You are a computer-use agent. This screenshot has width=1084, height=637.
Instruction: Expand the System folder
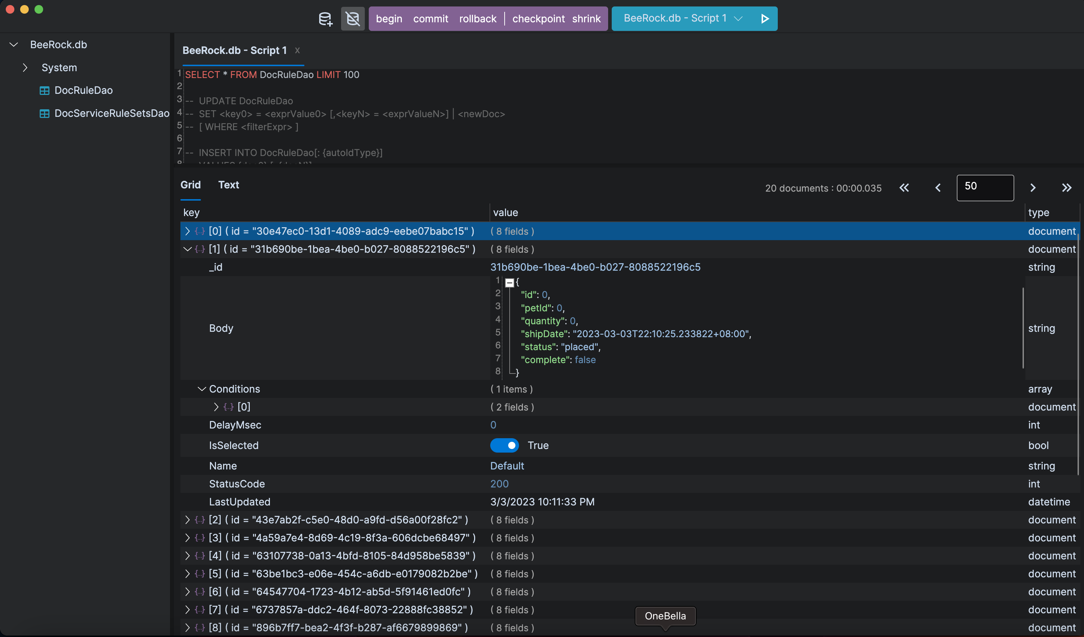pos(25,68)
